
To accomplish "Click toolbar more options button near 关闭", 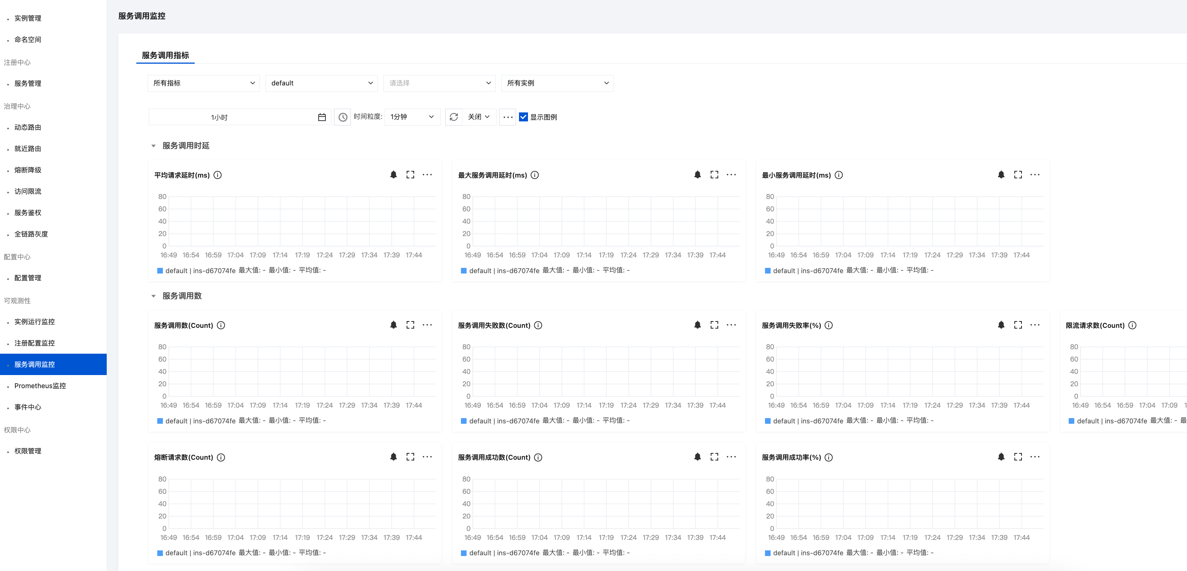I will pos(507,117).
